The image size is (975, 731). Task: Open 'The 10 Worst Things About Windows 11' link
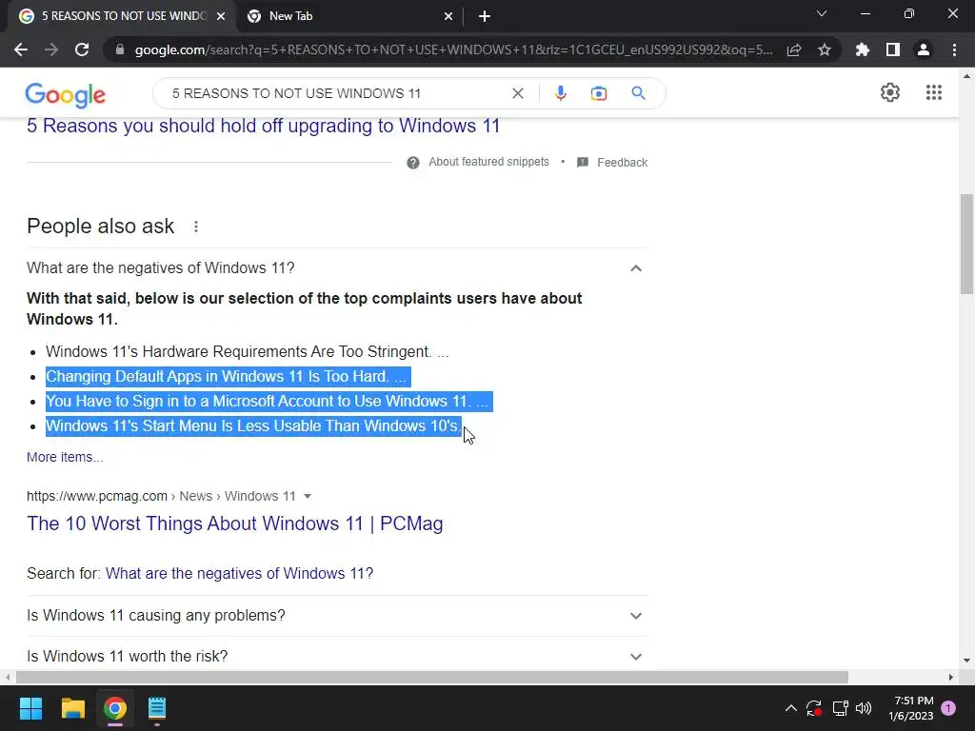click(234, 524)
